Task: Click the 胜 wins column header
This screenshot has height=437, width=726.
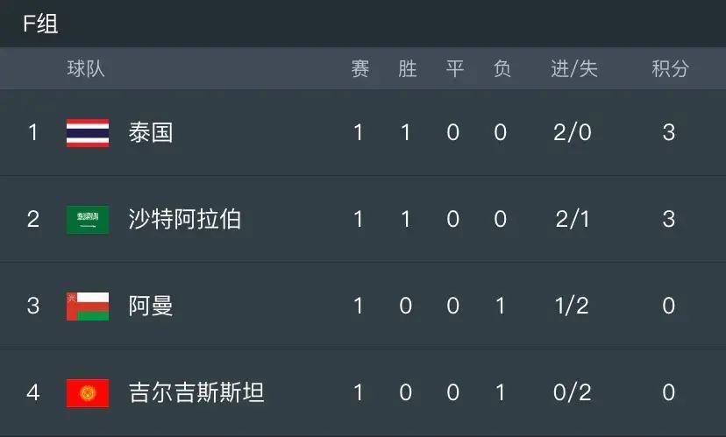Action: [x=407, y=69]
